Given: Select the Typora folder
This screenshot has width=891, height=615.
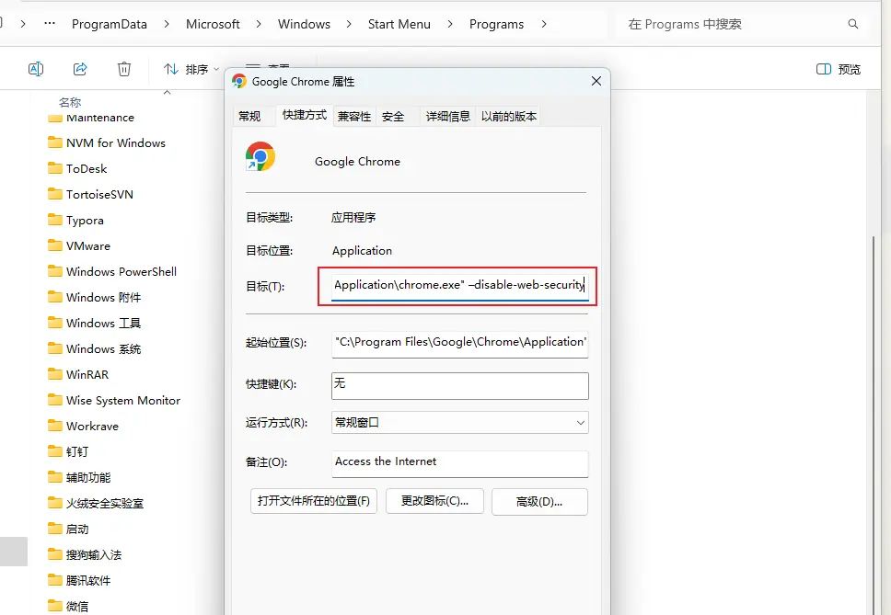Looking at the screenshot, I should pos(75,220).
